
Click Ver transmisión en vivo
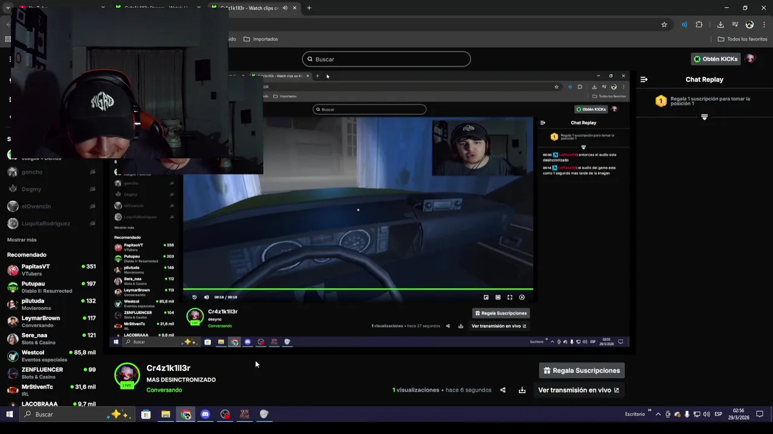(579, 390)
